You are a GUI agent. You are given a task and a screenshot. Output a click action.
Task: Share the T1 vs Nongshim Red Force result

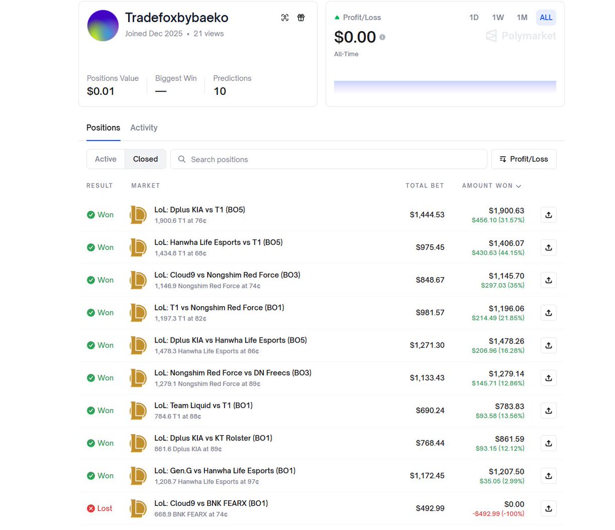(548, 312)
